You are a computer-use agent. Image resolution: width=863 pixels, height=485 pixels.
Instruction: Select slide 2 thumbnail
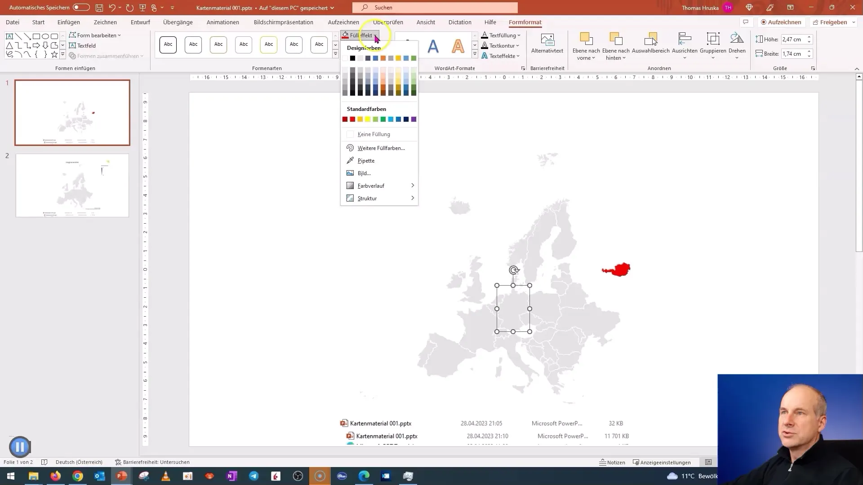[72, 185]
